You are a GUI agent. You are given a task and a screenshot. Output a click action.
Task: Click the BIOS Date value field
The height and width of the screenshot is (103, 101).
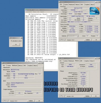coord(26,87)
